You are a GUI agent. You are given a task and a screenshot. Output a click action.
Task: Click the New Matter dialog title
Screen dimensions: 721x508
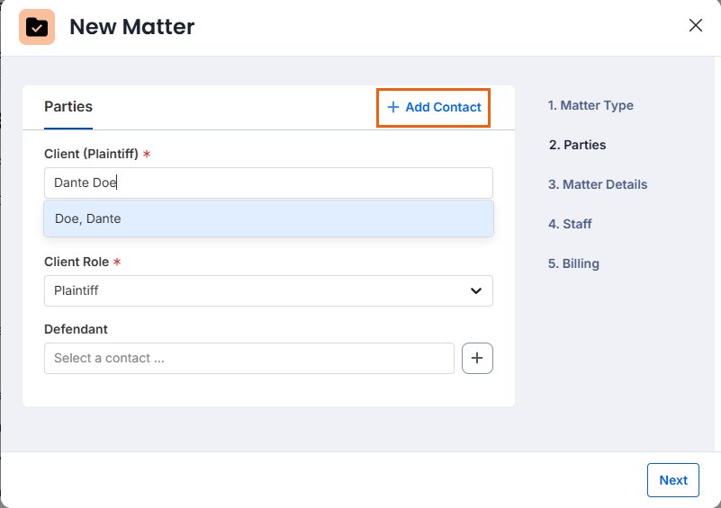click(131, 27)
